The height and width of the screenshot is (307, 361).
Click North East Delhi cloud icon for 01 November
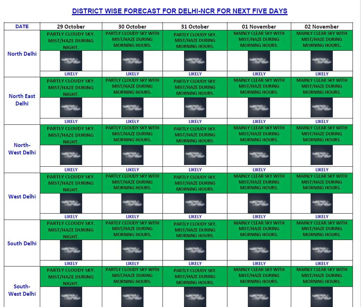tap(259, 108)
